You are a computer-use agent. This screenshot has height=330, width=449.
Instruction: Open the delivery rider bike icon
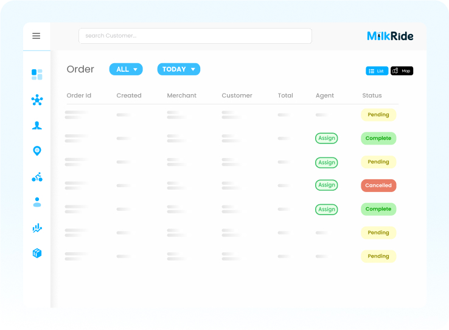tap(37, 177)
